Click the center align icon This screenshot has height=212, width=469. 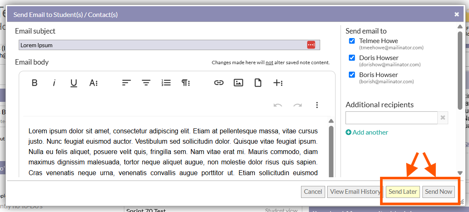click(x=146, y=83)
